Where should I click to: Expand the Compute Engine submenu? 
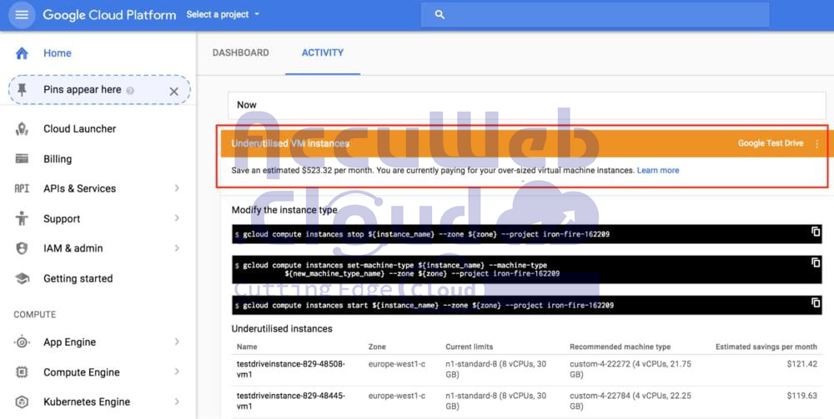pyautogui.click(x=177, y=372)
